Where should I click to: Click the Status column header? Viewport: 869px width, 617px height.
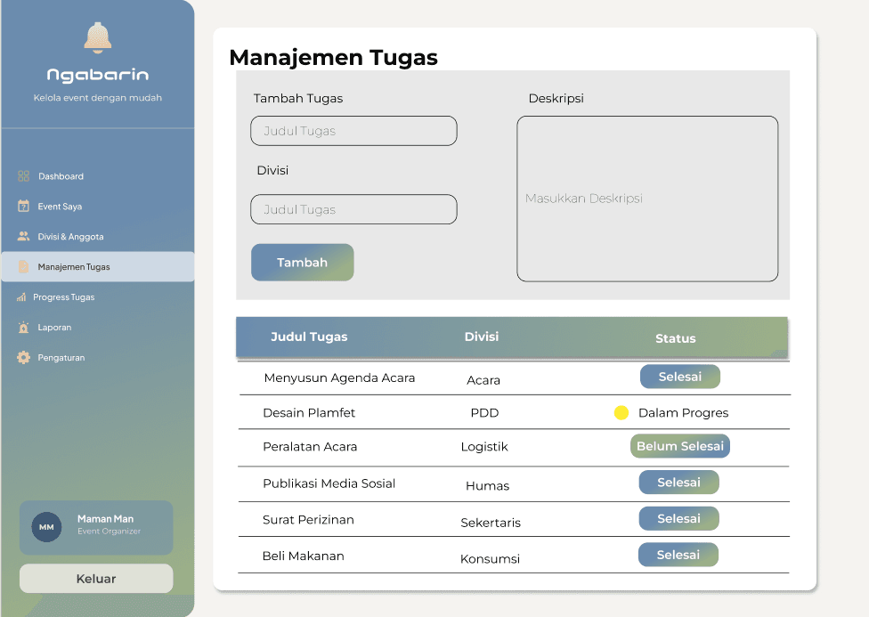point(676,338)
